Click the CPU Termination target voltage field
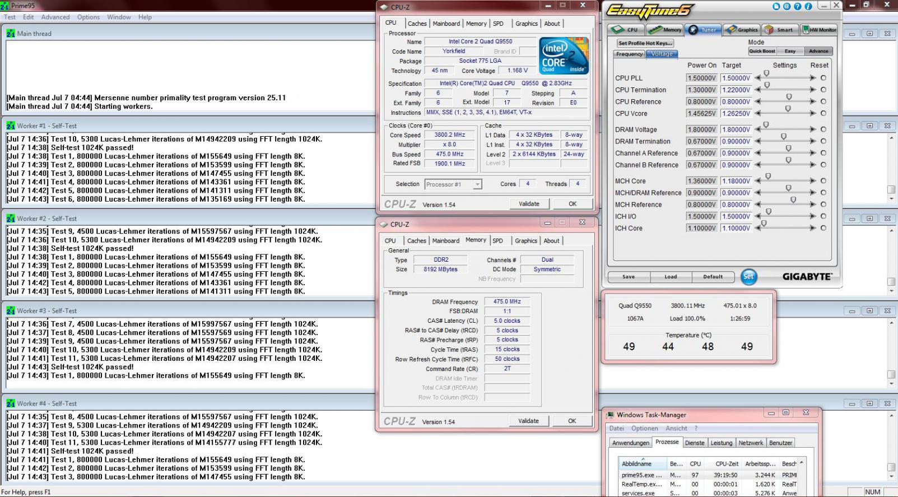This screenshot has width=898, height=497. pyautogui.click(x=736, y=90)
